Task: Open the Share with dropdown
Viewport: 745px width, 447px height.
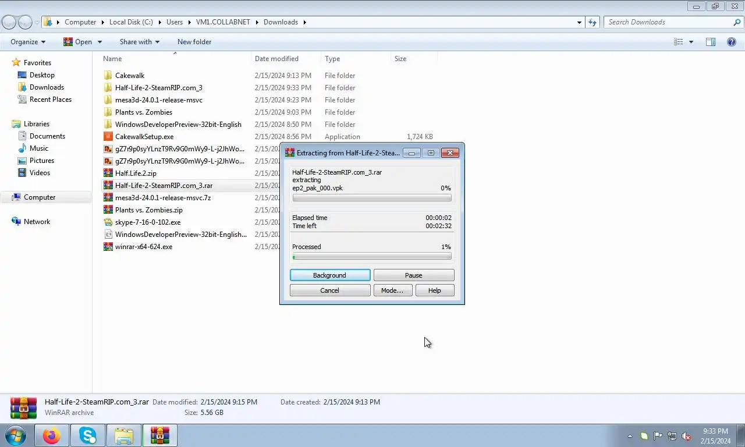Action: coord(139,42)
